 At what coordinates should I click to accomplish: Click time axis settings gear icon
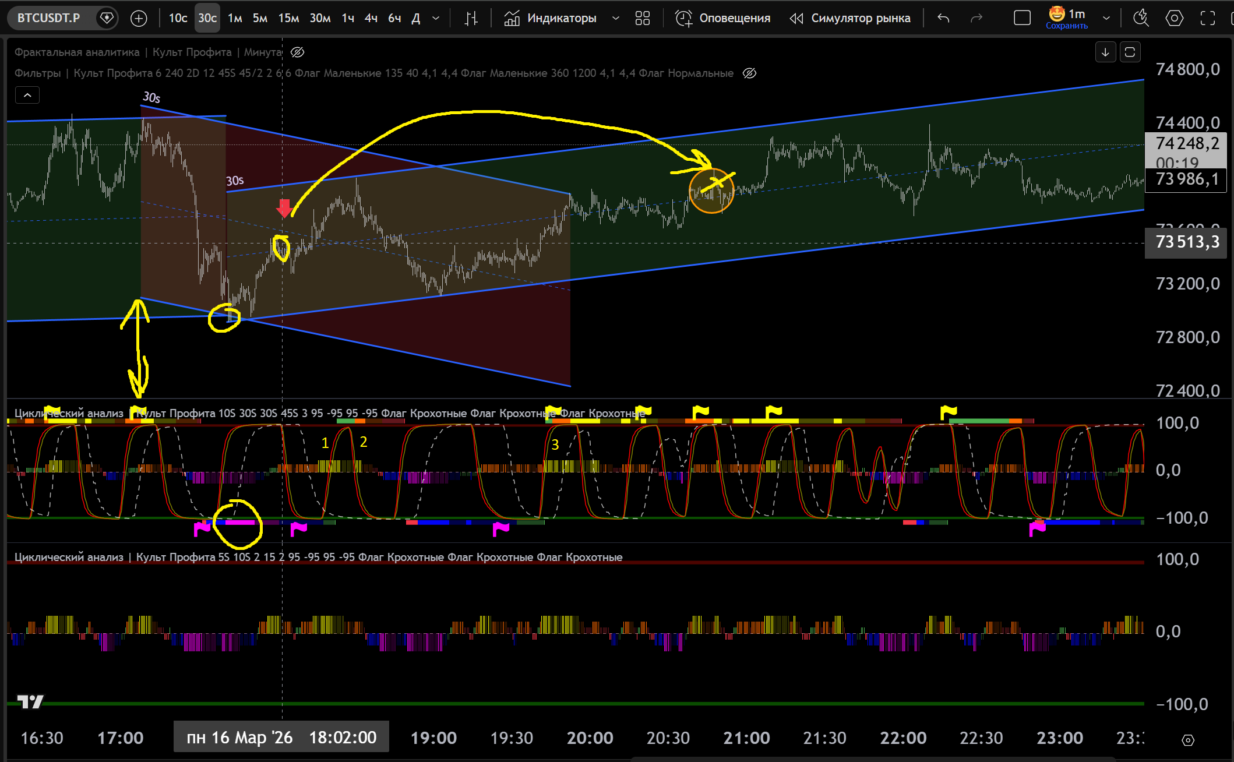coord(1188,740)
